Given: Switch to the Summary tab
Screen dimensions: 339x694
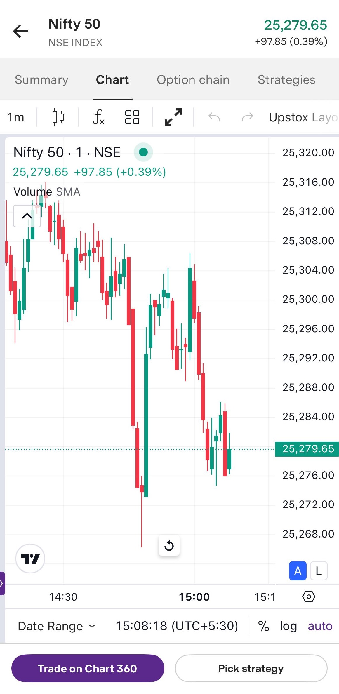Looking at the screenshot, I should [x=41, y=80].
